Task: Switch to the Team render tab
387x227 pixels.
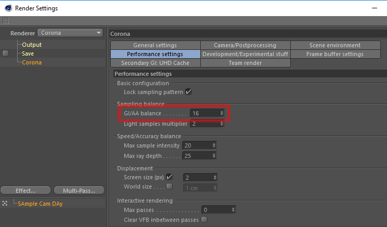Action: point(246,63)
